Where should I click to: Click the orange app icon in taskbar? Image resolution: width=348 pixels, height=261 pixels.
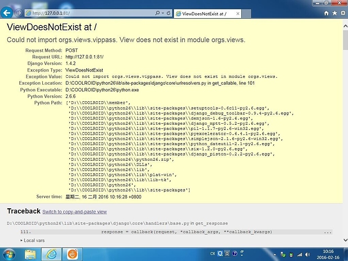pyautogui.click(x=73, y=254)
